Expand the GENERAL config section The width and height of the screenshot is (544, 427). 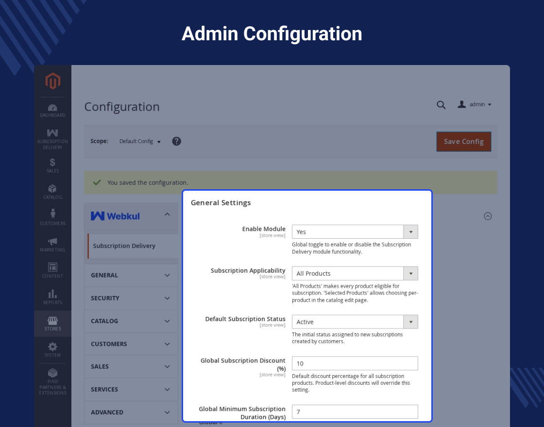(131, 275)
